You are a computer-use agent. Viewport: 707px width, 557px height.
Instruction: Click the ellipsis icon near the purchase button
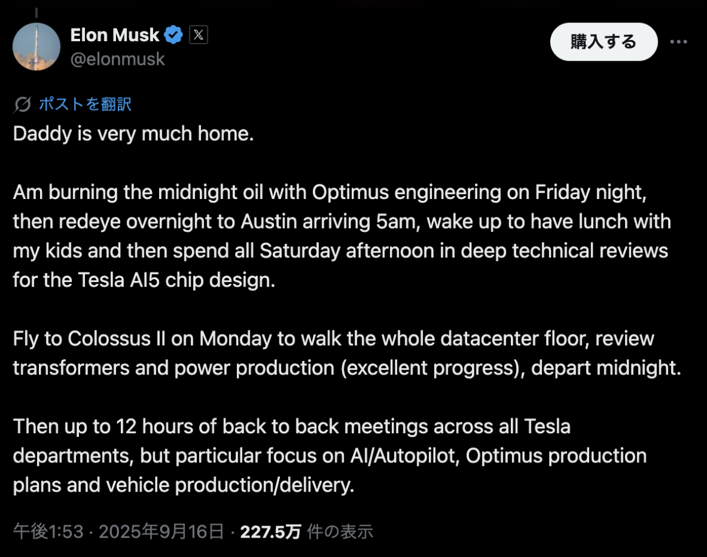point(679,42)
